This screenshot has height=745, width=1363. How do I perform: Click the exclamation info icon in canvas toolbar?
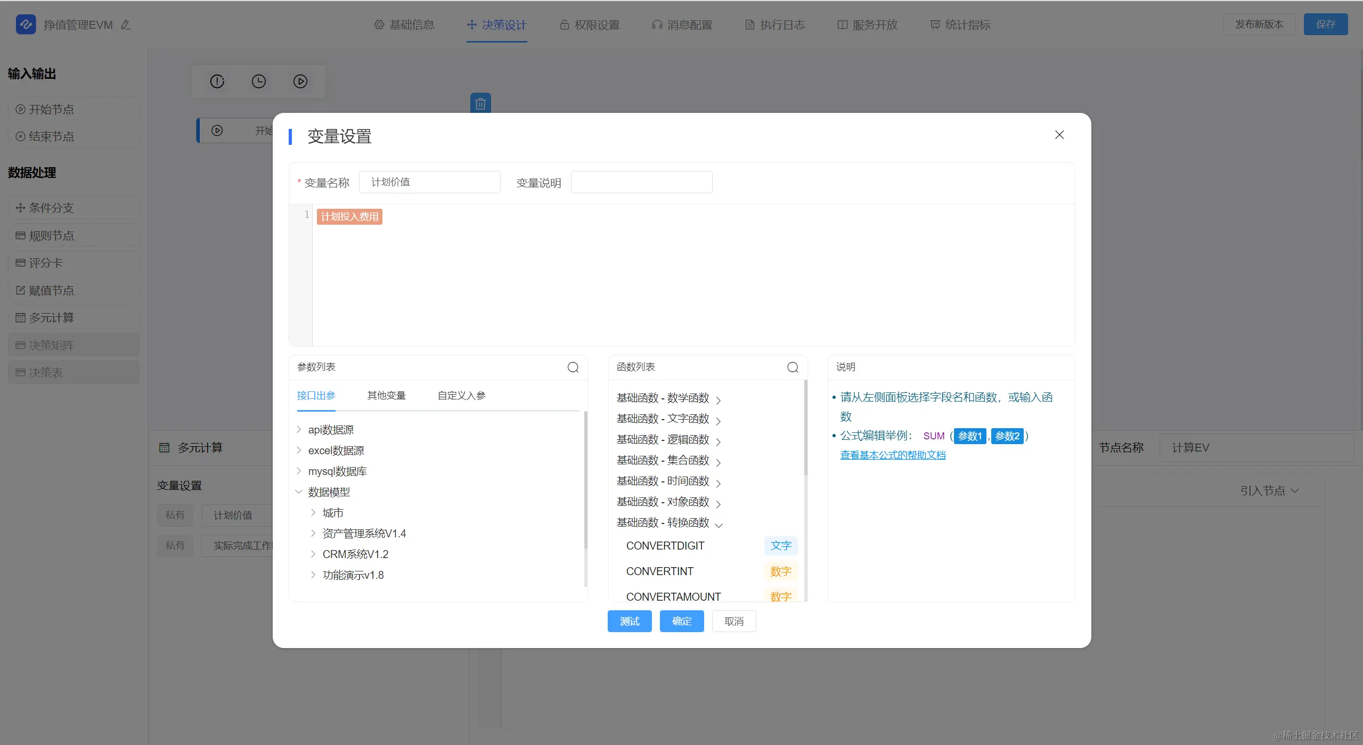pyautogui.click(x=217, y=81)
